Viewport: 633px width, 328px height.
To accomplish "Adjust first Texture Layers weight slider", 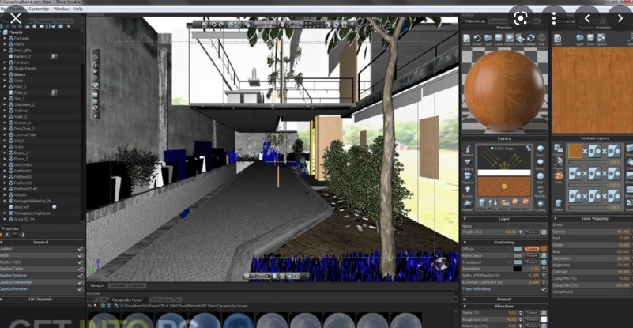I will [x=589, y=162].
